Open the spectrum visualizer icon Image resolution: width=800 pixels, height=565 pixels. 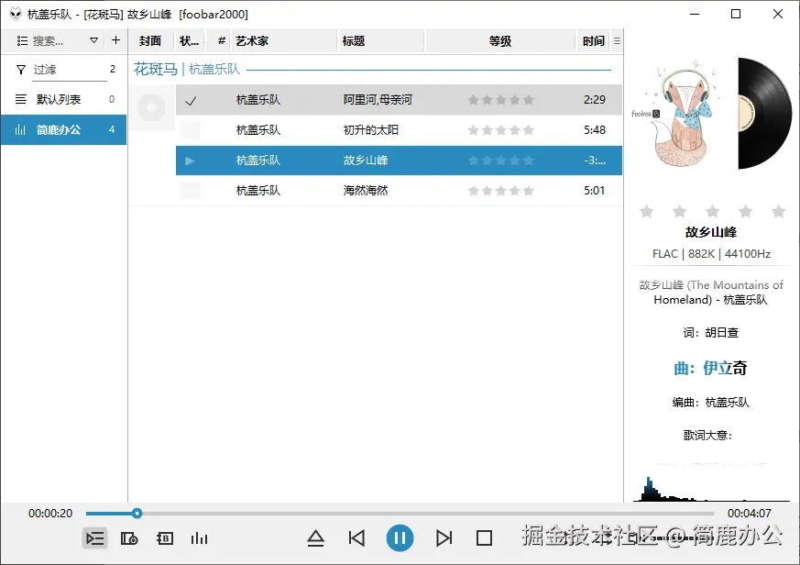199,539
